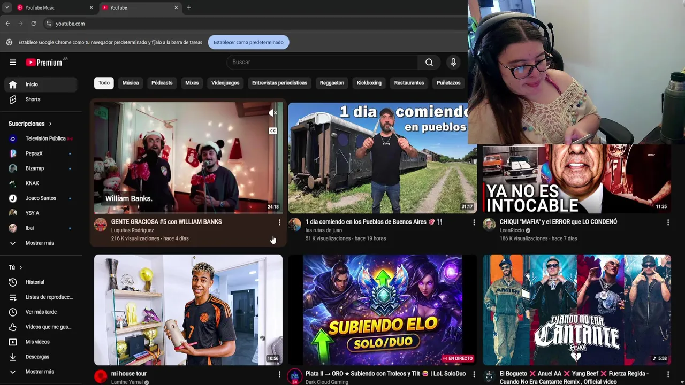This screenshot has height=385, width=685.
Task: Select the Todo filter chip
Action: coord(104,83)
